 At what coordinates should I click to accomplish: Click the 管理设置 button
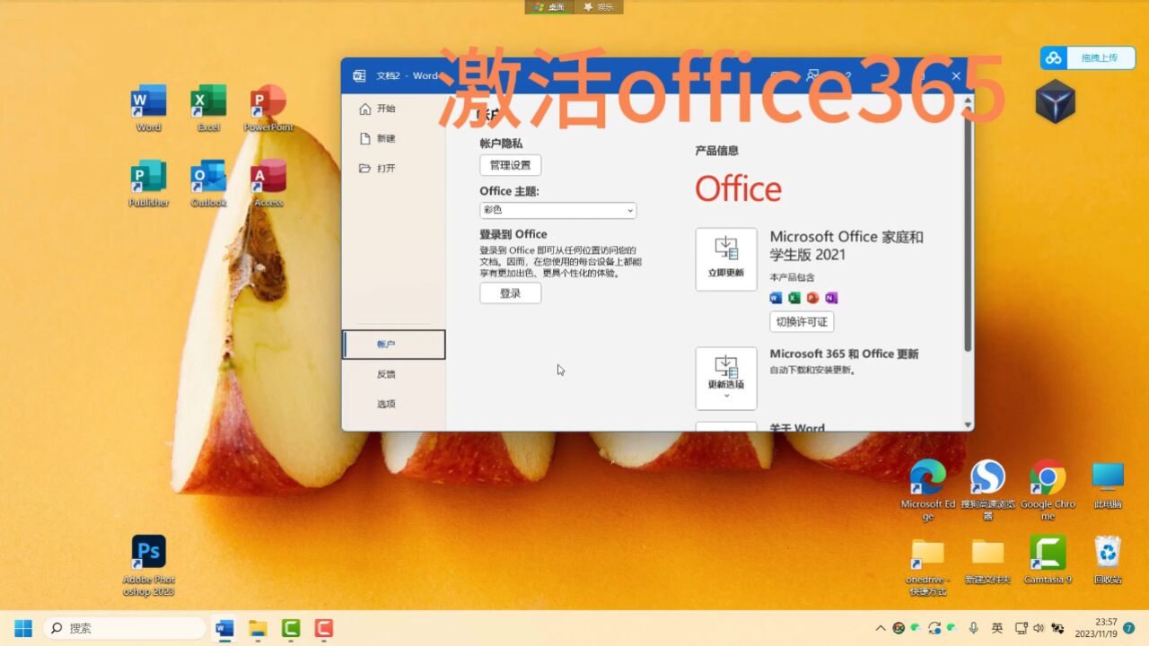(510, 165)
